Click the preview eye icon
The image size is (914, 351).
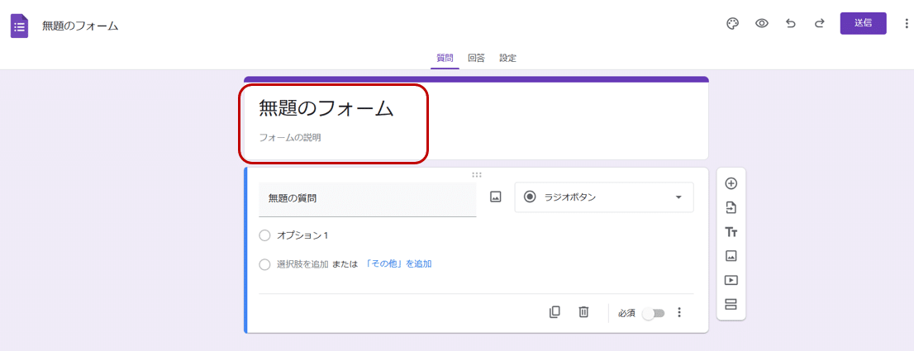click(762, 23)
